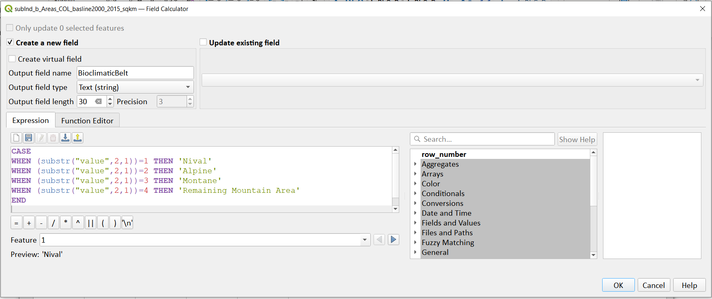The image size is (712, 299).
Task: Expand the Fields and Values group
Action: [x=415, y=223]
